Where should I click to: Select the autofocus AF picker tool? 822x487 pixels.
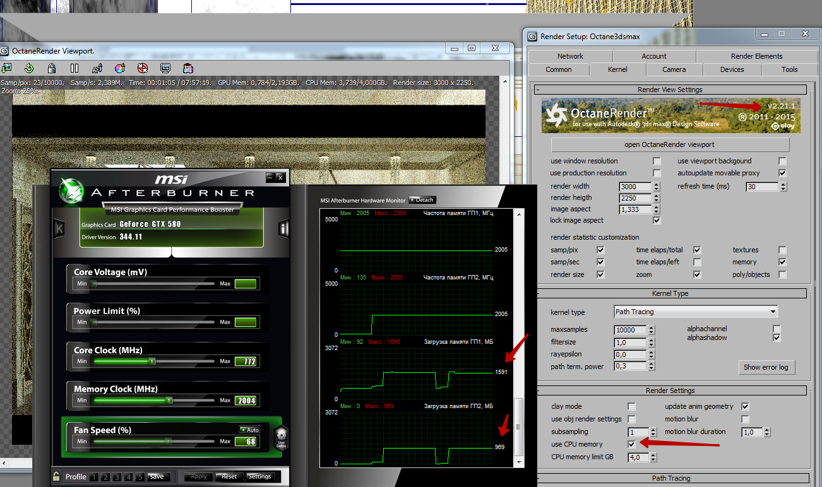tap(97, 68)
